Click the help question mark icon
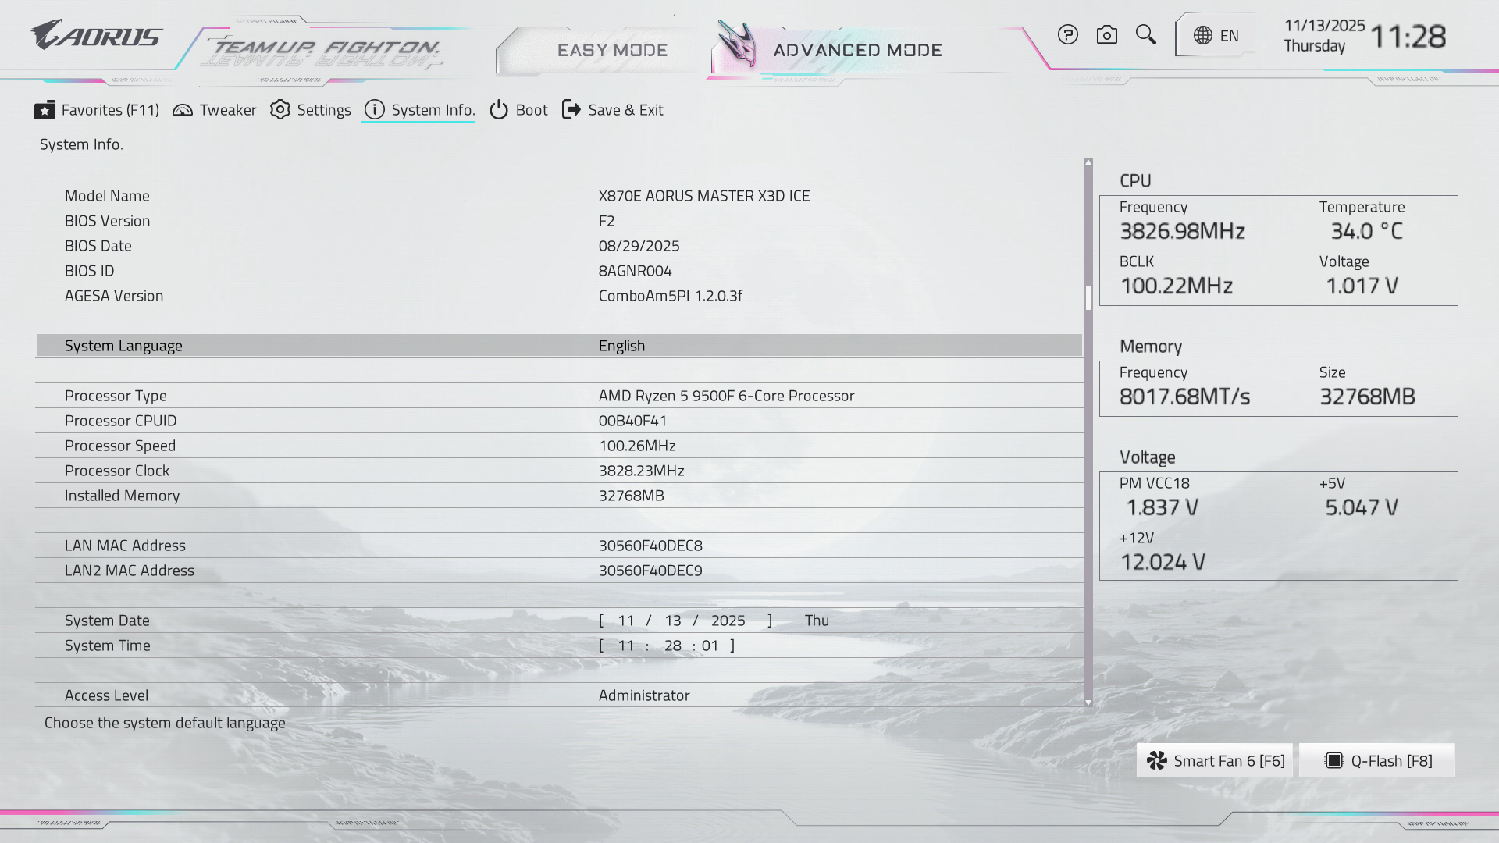Viewport: 1499px width, 843px height. click(1067, 35)
